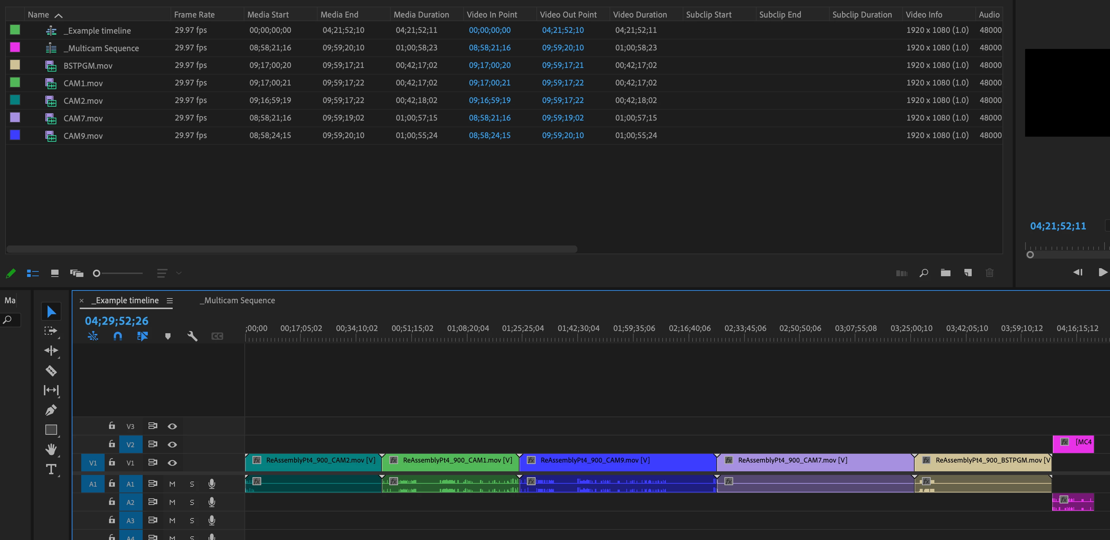Switch to _Multicam Sequence tab
The image size is (1110, 540).
pos(237,300)
